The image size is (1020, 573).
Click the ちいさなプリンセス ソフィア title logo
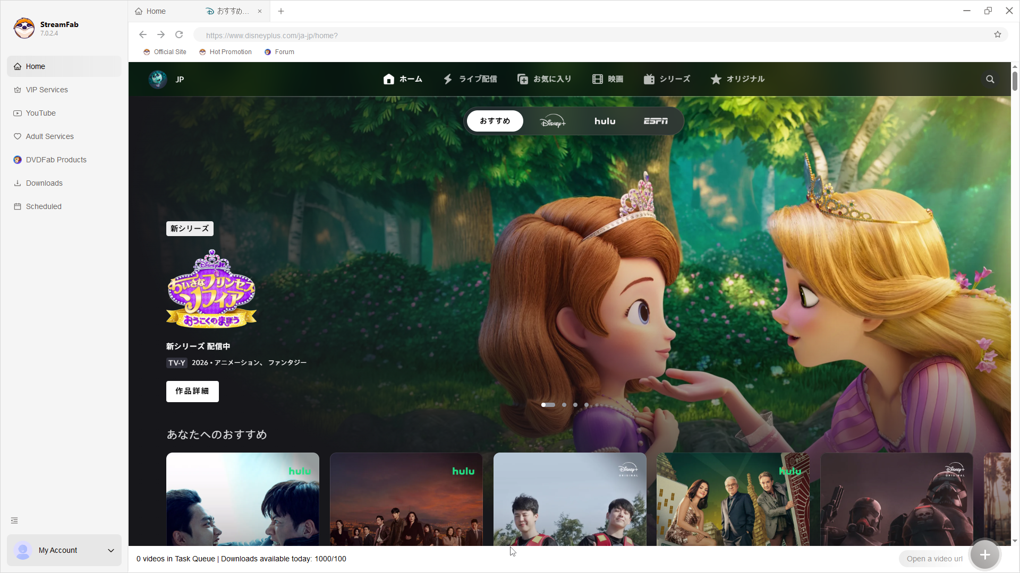click(211, 289)
